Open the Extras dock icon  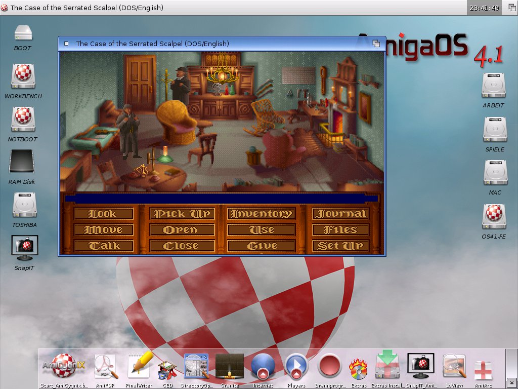[359, 369]
